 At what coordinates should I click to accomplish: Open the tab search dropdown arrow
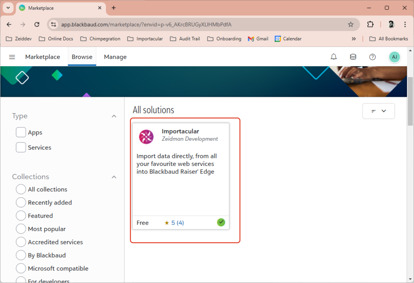8,8
